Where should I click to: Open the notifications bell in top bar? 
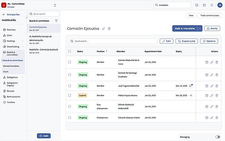[212, 5]
